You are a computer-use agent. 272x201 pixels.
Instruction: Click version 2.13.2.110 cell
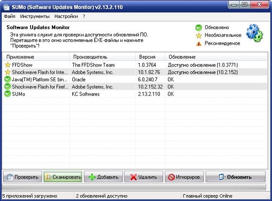(x=149, y=94)
